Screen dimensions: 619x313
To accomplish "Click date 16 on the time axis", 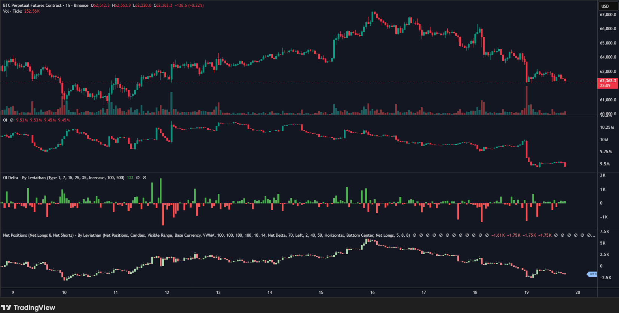I will coord(372,292).
